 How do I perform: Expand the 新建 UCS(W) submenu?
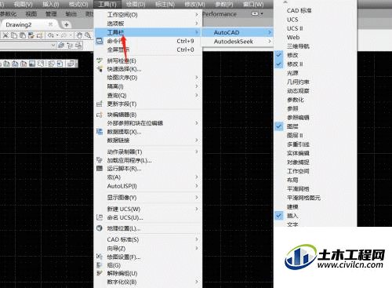point(147,209)
